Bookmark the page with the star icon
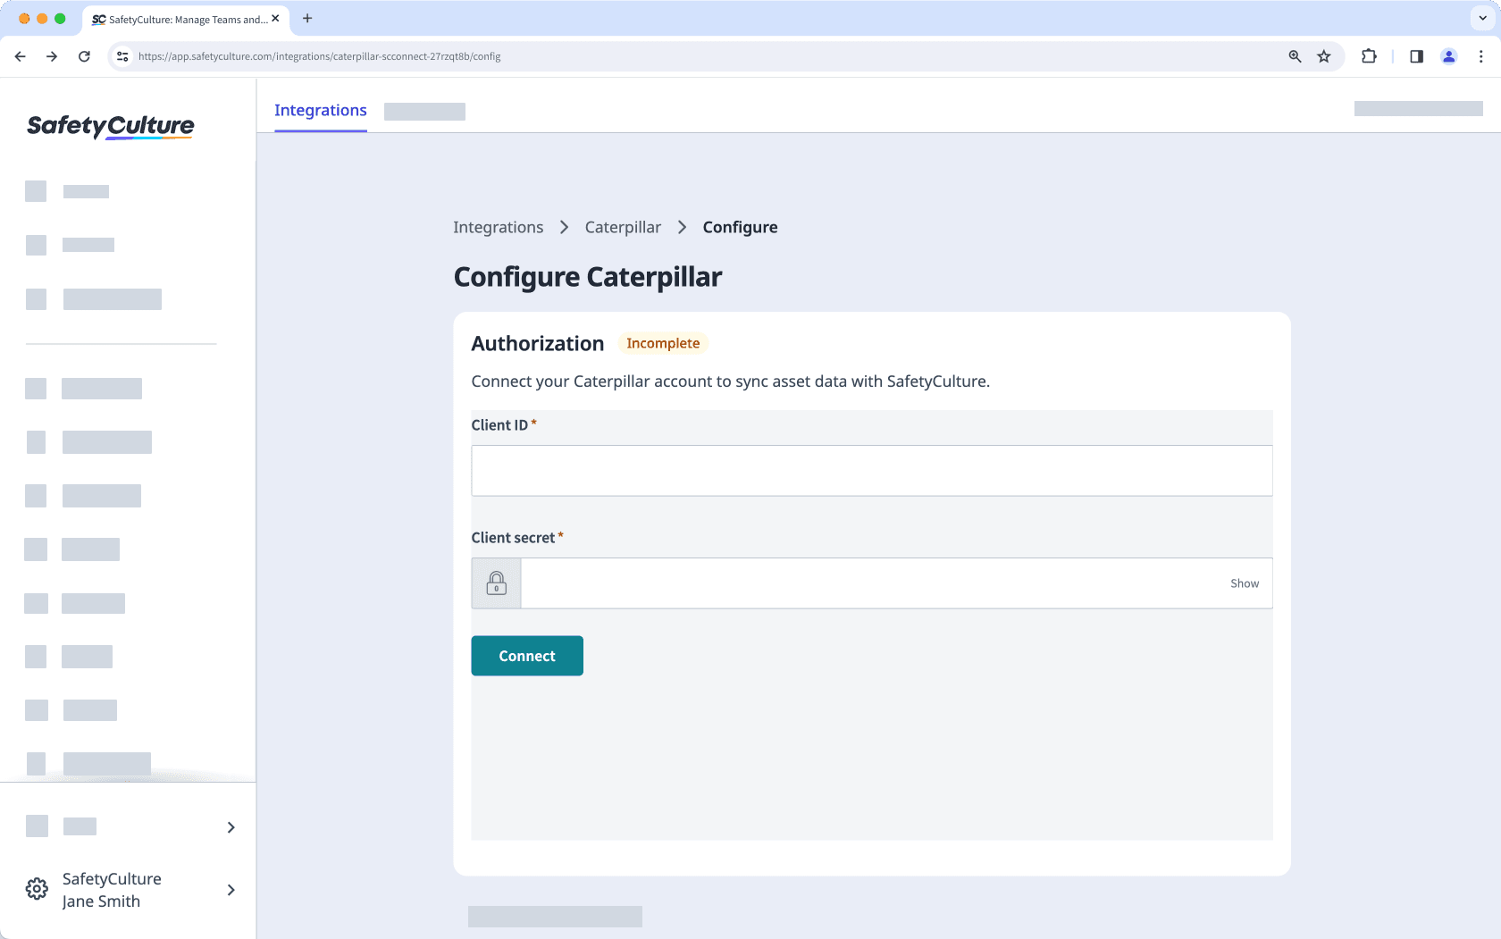This screenshot has height=939, width=1501. [1324, 55]
